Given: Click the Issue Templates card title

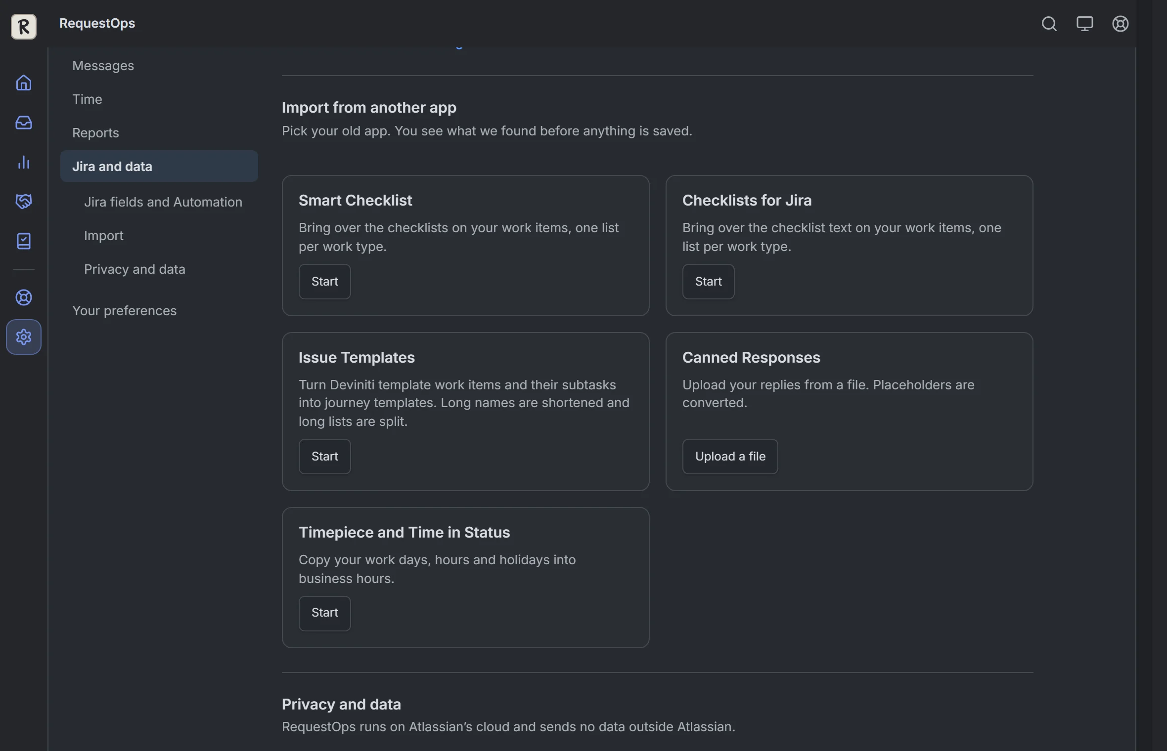Looking at the screenshot, I should point(357,357).
